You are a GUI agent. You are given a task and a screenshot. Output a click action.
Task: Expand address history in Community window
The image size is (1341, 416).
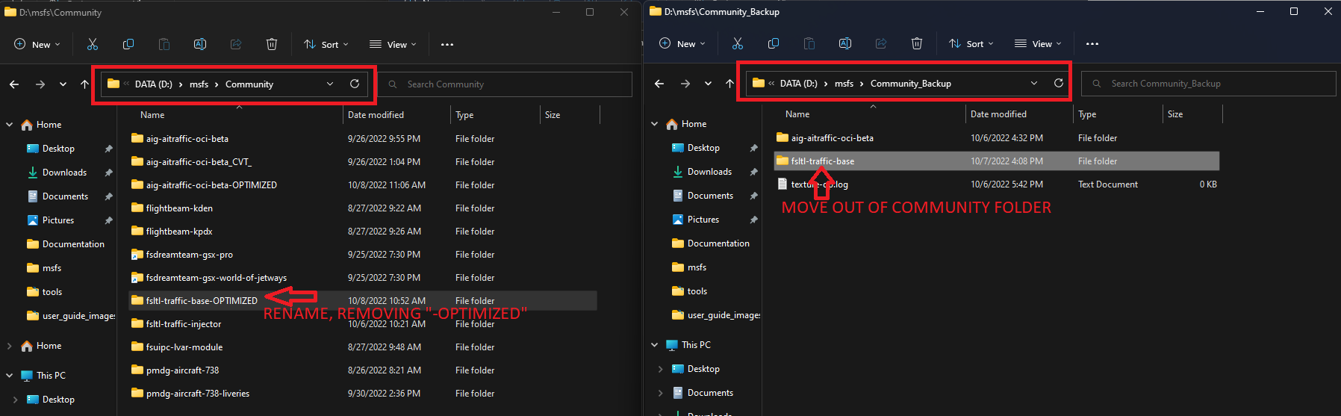point(330,84)
